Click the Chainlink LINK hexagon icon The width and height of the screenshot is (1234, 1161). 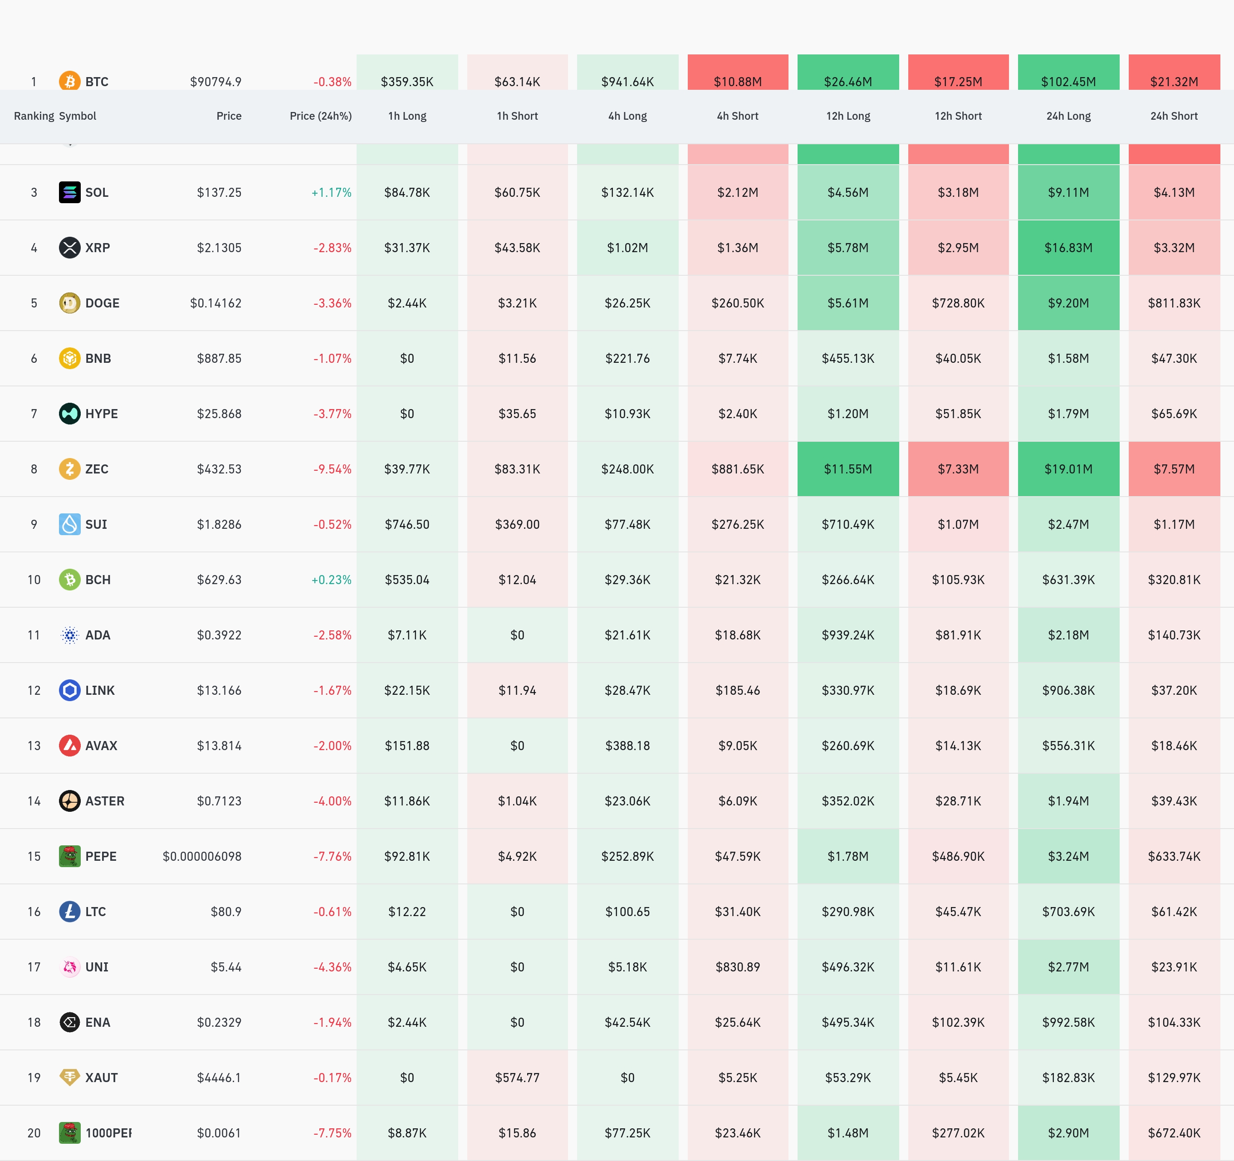tap(69, 690)
